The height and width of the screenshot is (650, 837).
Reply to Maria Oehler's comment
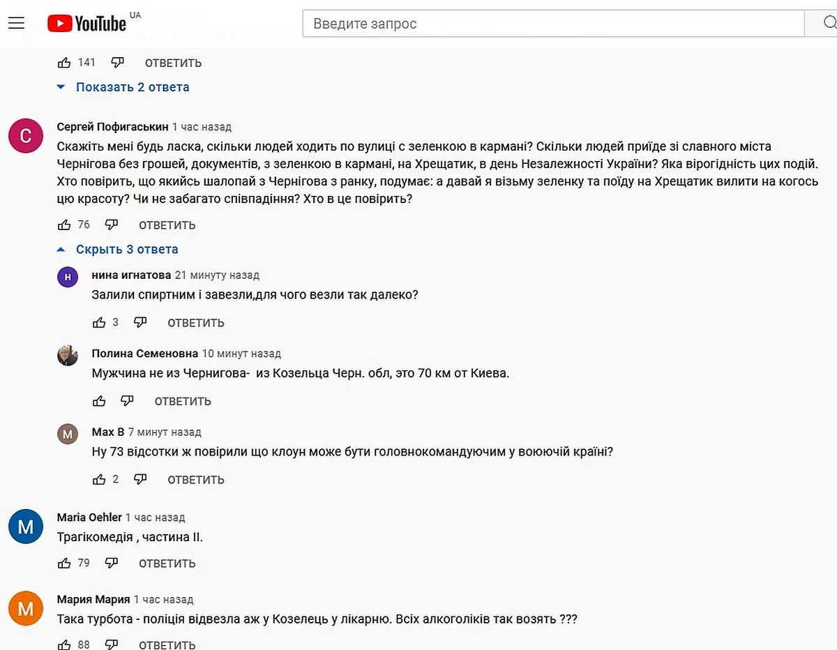coord(167,564)
